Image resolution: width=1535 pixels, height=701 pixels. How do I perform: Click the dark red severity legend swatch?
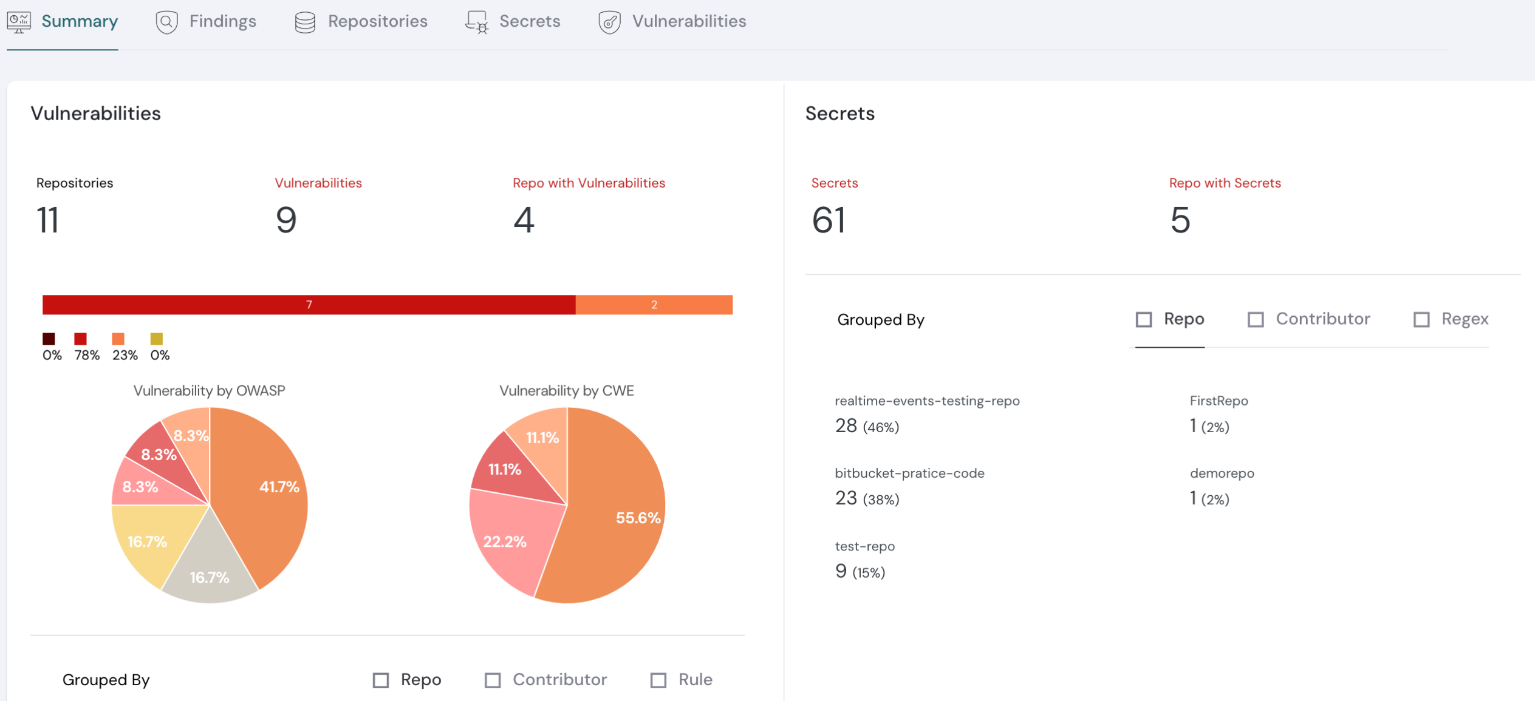49,339
